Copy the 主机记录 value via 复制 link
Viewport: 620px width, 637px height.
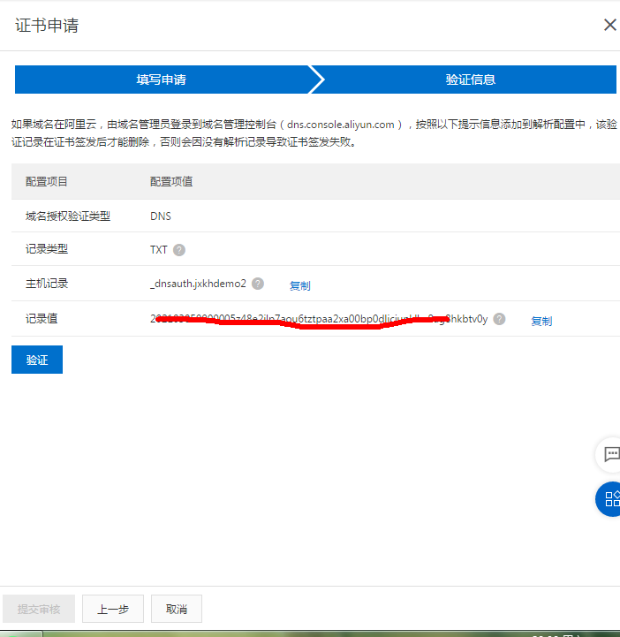[300, 285]
